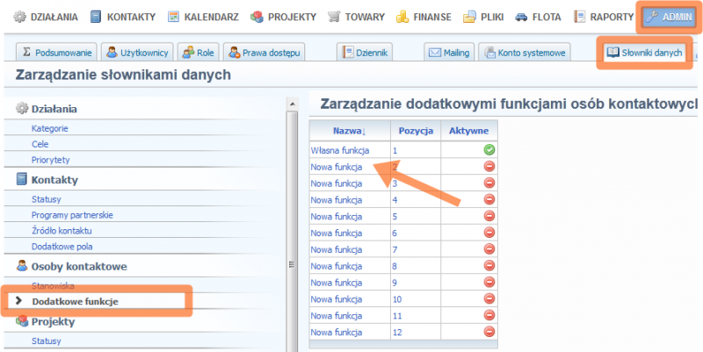Toggle active status of Własna funkcja

(x=489, y=150)
